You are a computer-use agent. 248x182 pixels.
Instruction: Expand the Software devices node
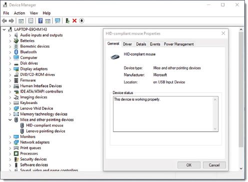click(x=10, y=165)
